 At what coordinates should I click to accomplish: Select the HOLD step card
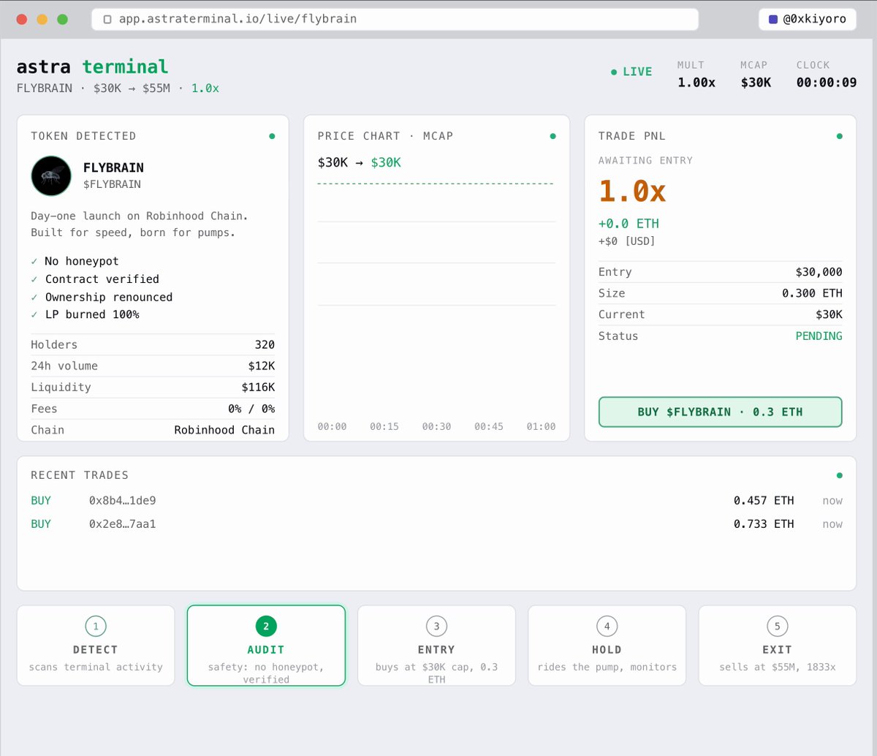607,646
